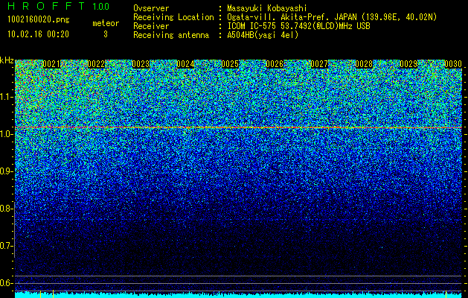Click the 0029 time marker
Viewport: 468px width, 298px height.
tap(408, 64)
